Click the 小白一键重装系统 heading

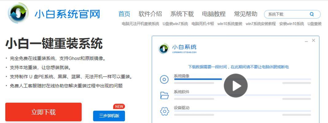tap(54, 44)
